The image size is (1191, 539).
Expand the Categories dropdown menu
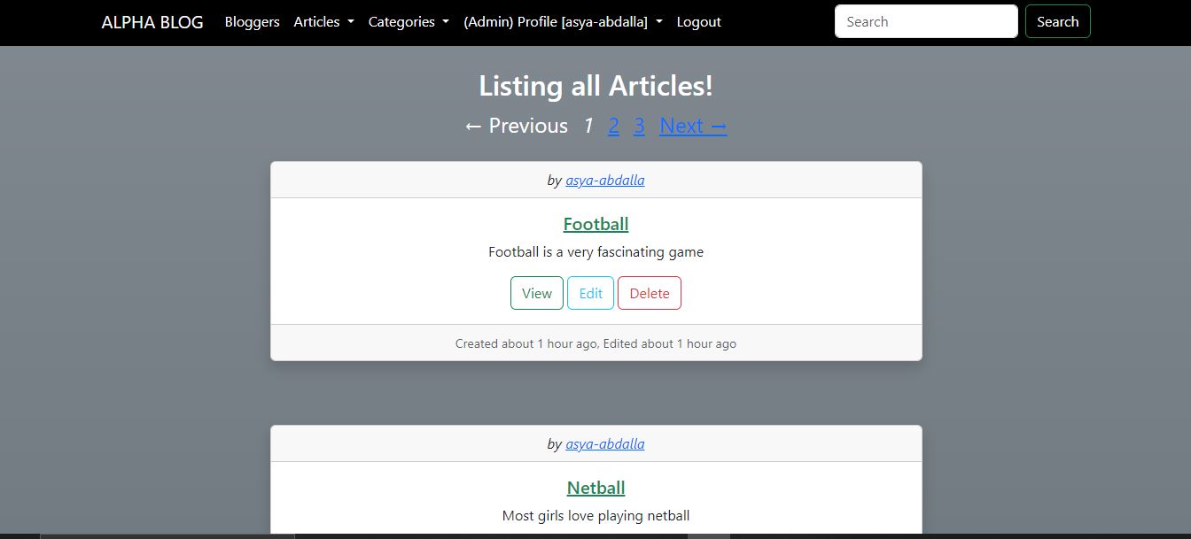pyautogui.click(x=409, y=22)
